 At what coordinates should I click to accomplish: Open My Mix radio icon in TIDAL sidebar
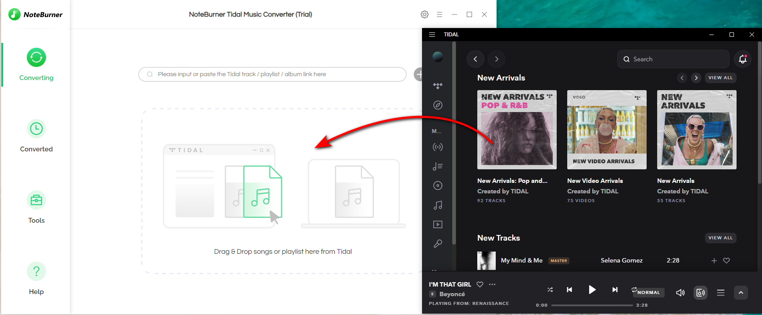tap(437, 147)
